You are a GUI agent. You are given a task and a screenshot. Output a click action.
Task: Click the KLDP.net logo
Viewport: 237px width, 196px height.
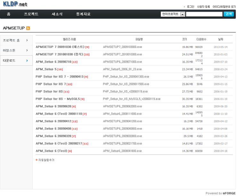click(x=15, y=4)
